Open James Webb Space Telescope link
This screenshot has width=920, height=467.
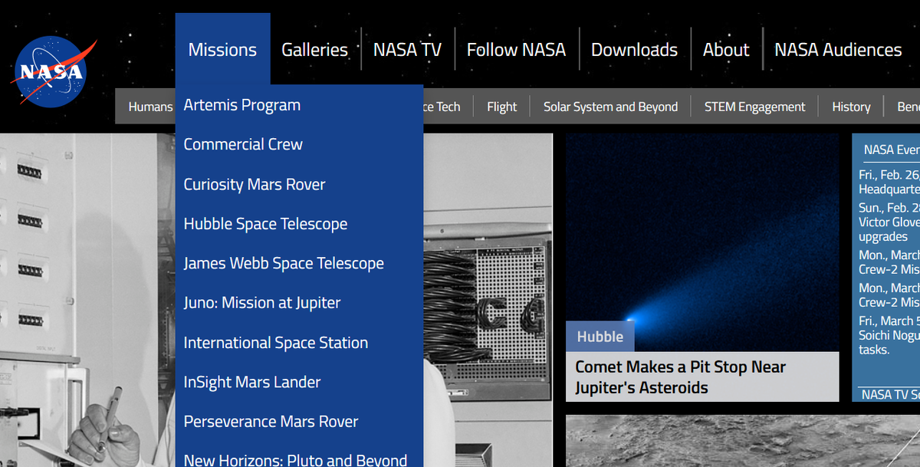[284, 263]
